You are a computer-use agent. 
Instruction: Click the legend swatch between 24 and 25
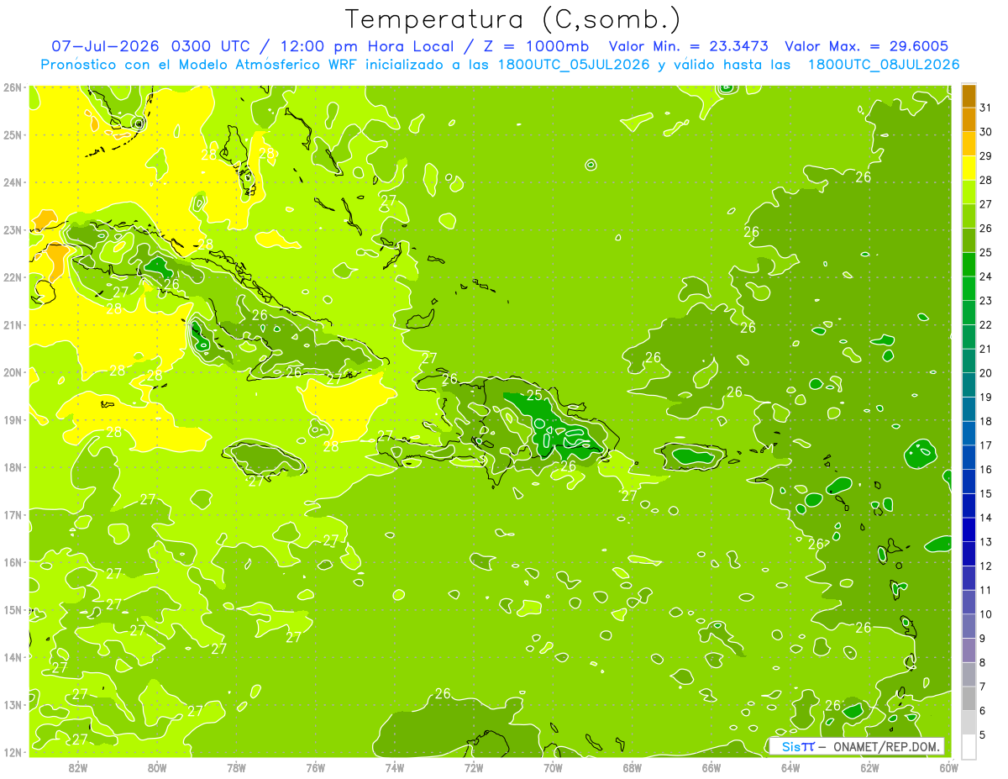coord(969,264)
